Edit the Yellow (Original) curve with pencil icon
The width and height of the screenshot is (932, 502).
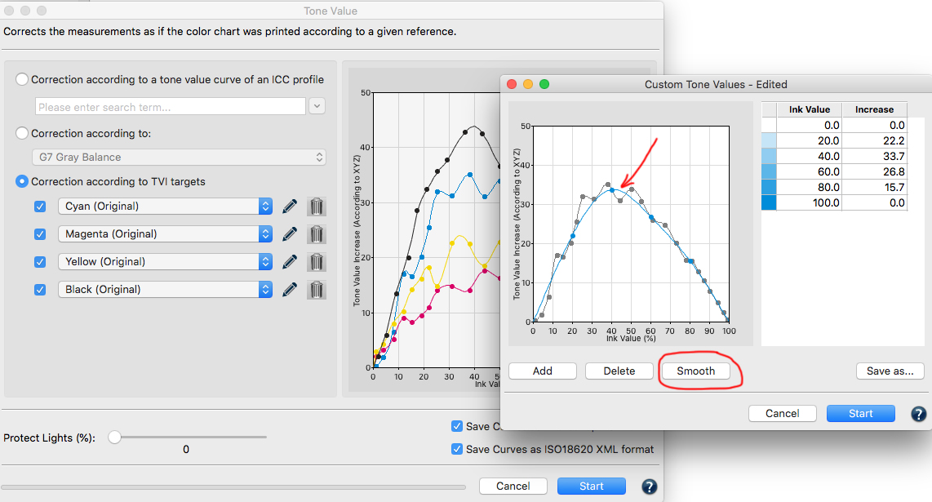pyautogui.click(x=290, y=262)
